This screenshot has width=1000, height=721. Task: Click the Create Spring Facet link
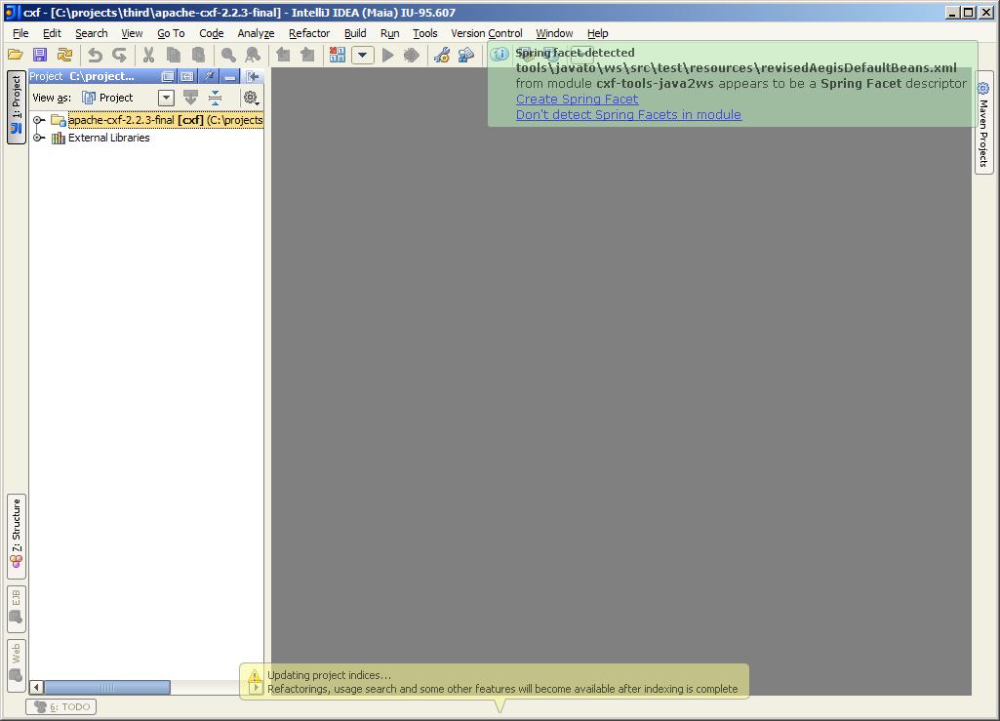click(x=578, y=99)
